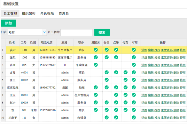Toggle 点餐 checkmark for 王五
The width and height of the screenshot is (187, 124).
[x=116, y=95]
